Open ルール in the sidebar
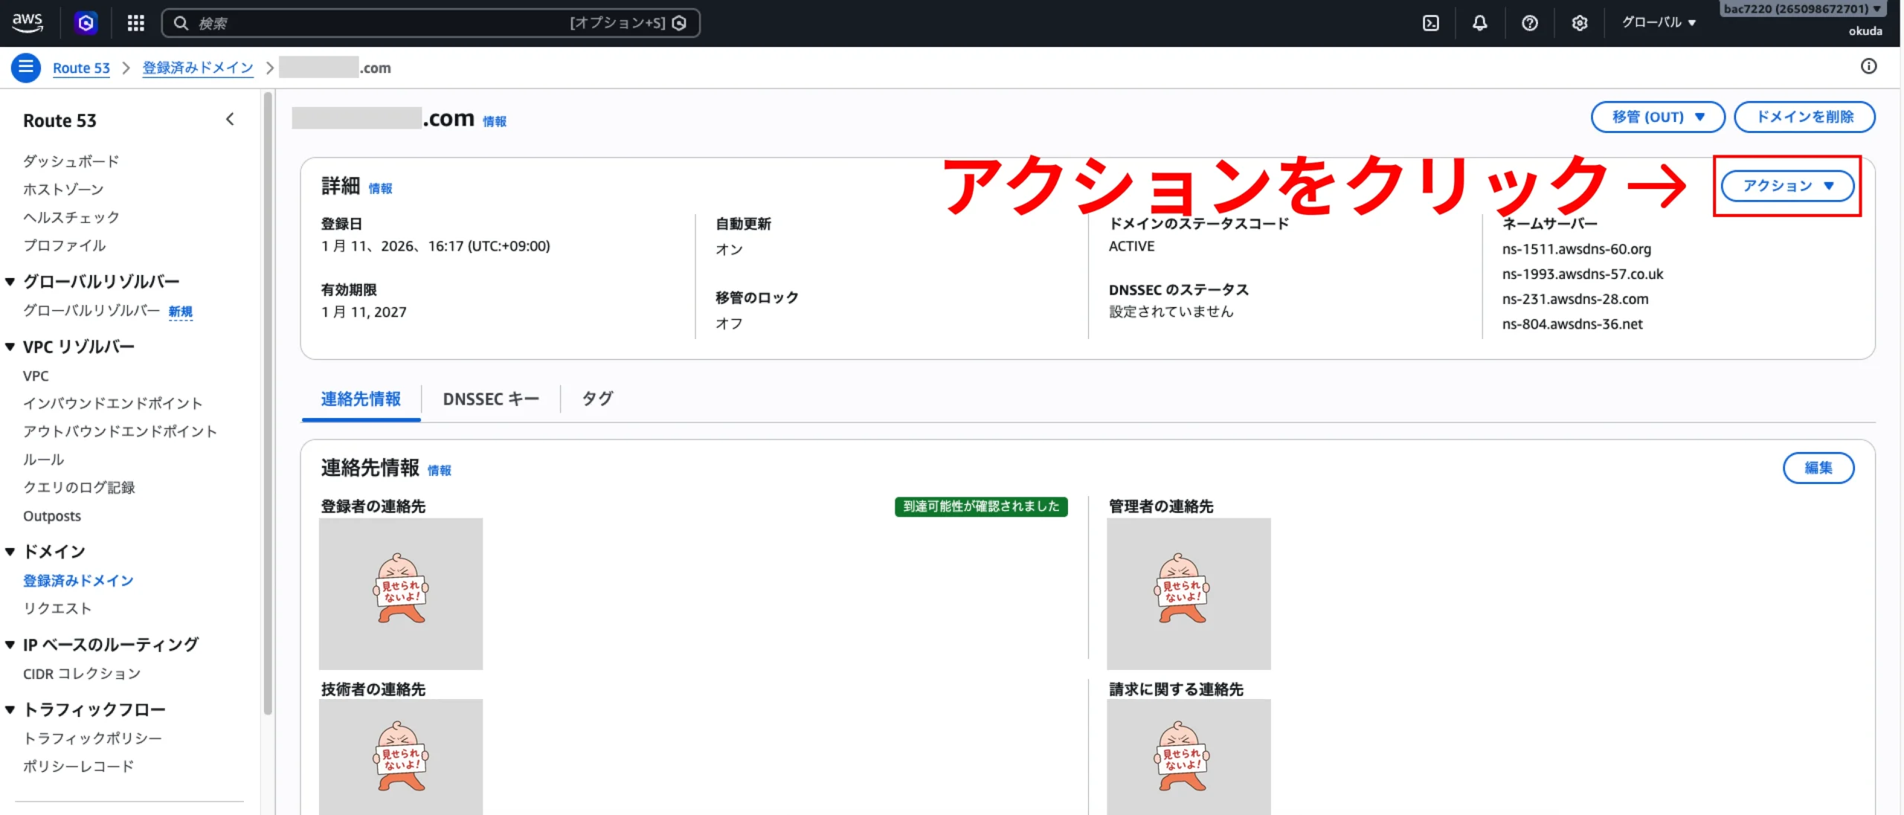 (43, 460)
